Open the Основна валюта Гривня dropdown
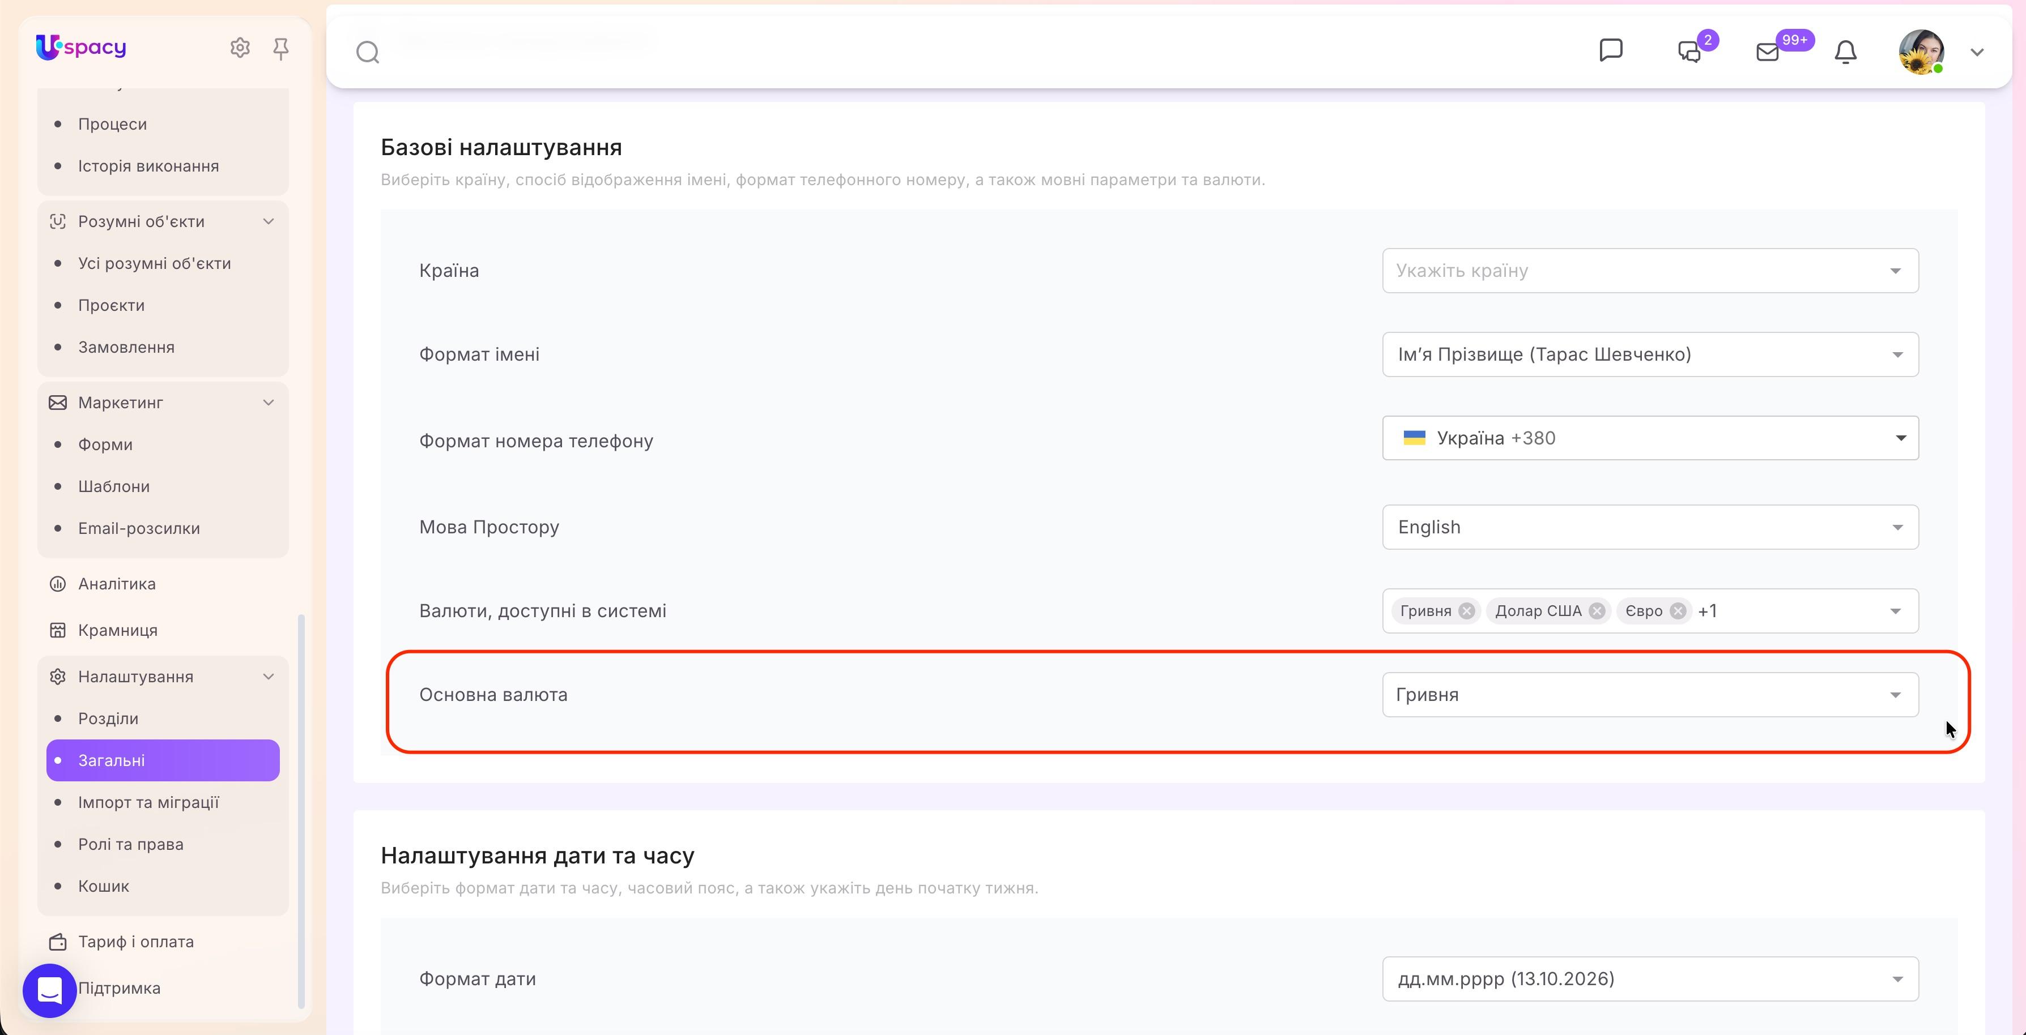The image size is (2026, 1035). click(x=1650, y=695)
